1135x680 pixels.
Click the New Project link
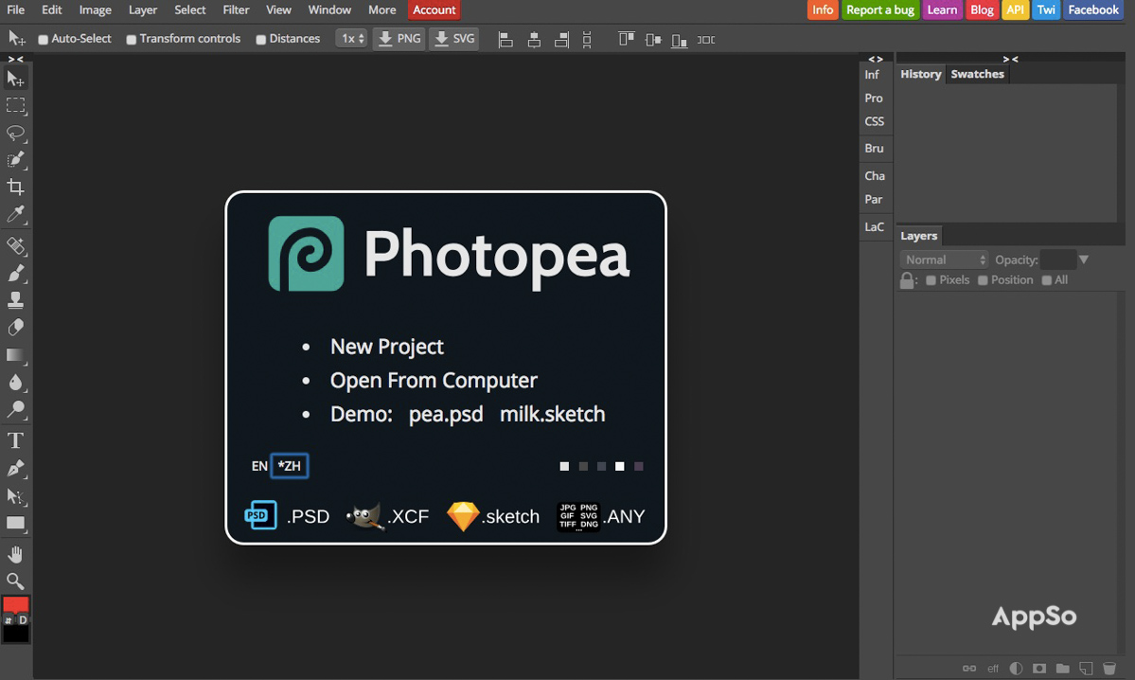point(386,347)
